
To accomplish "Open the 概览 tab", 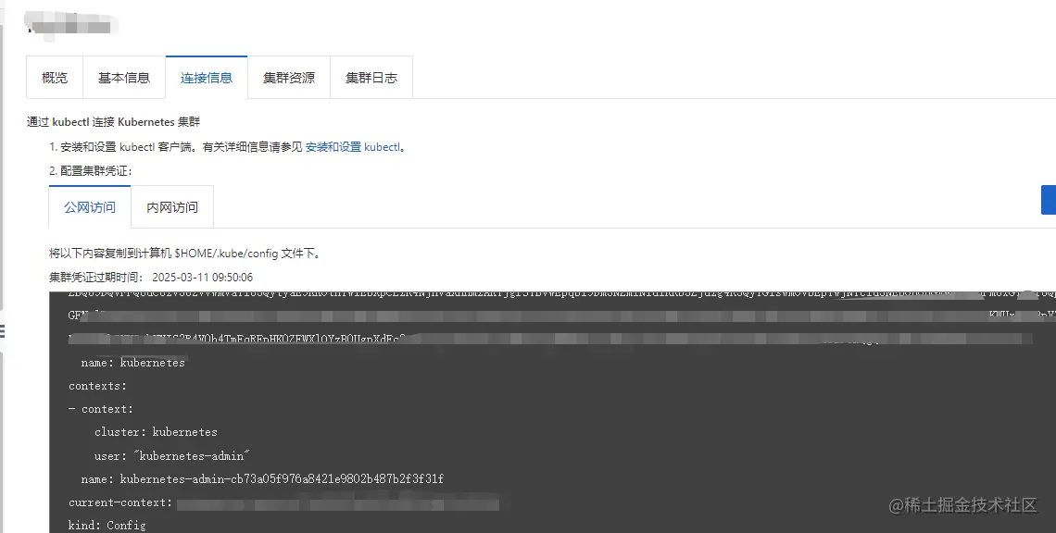I will tap(55, 78).
